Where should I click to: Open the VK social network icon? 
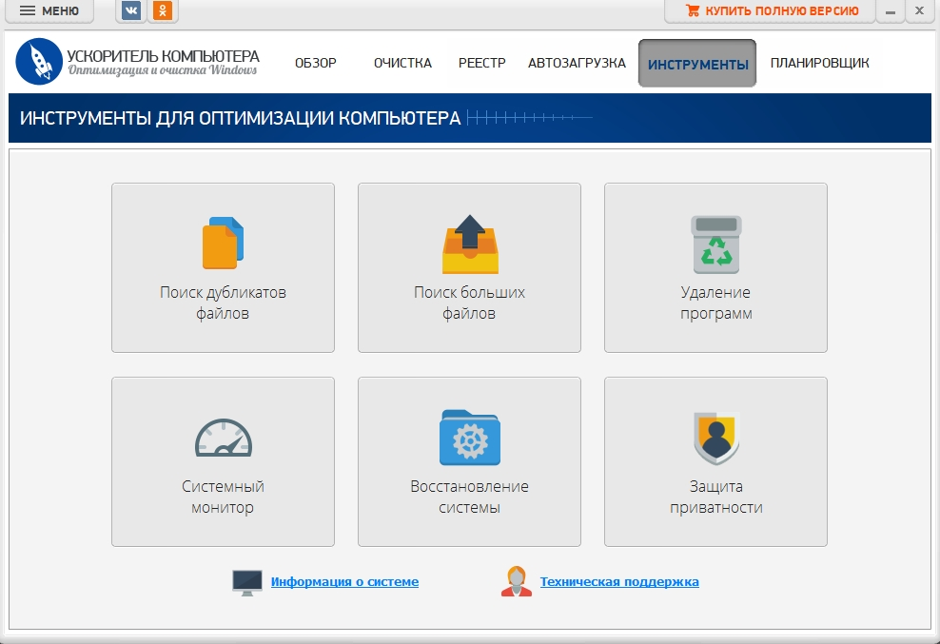131,10
